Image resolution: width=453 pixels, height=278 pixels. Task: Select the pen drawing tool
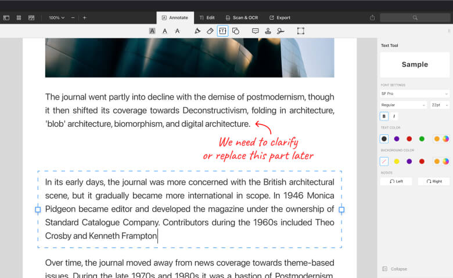197,31
